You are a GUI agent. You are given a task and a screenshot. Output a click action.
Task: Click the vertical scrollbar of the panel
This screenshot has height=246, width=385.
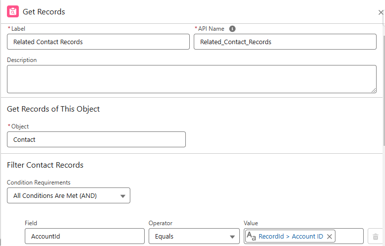(x=384, y=91)
